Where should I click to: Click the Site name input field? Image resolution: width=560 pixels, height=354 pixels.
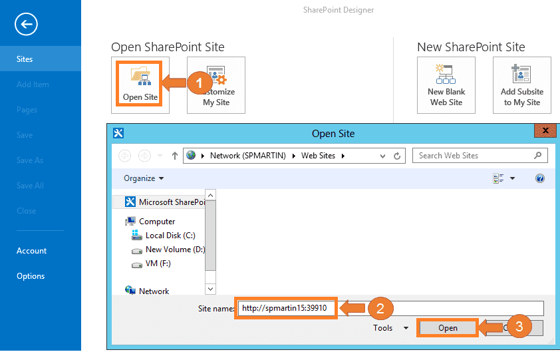tap(390, 308)
